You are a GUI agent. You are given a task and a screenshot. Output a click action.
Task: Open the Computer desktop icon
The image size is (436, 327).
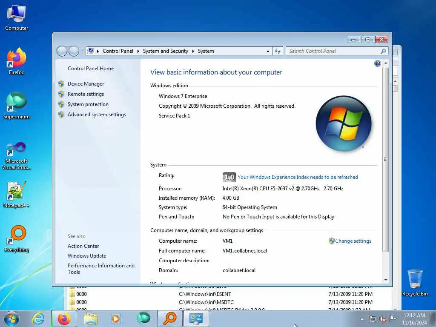(17, 18)
